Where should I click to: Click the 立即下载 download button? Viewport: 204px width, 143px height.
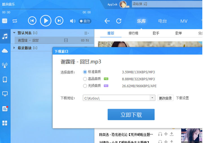click(x=131, y=115)
